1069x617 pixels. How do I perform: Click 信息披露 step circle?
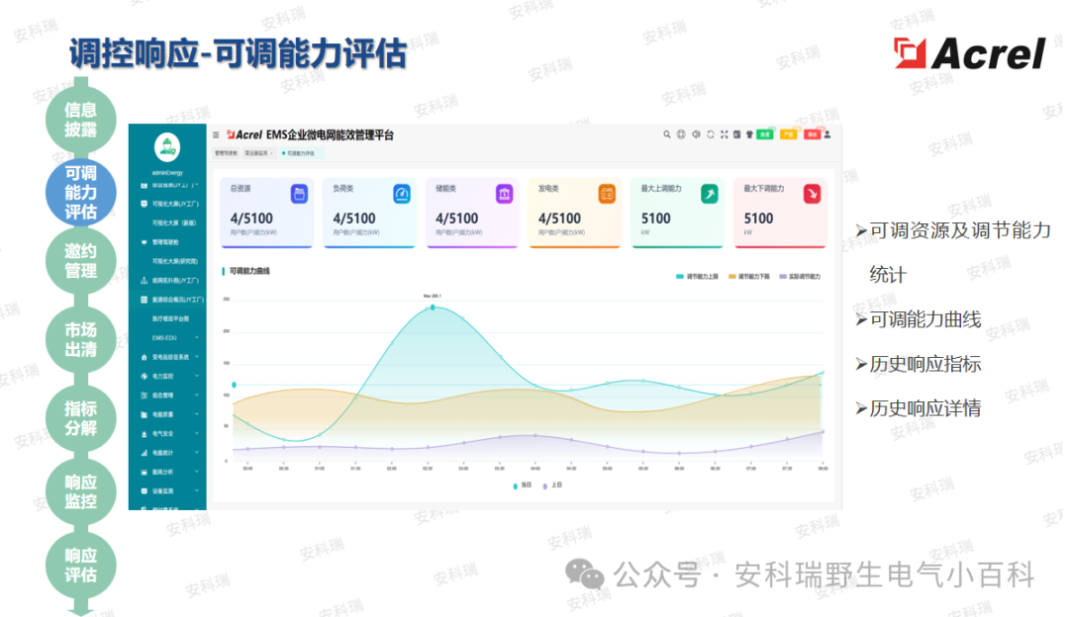coord(80,120)
